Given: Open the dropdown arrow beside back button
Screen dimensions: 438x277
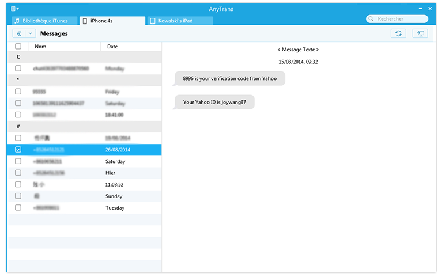Looking at the screenshot, I should coord(31,33).
